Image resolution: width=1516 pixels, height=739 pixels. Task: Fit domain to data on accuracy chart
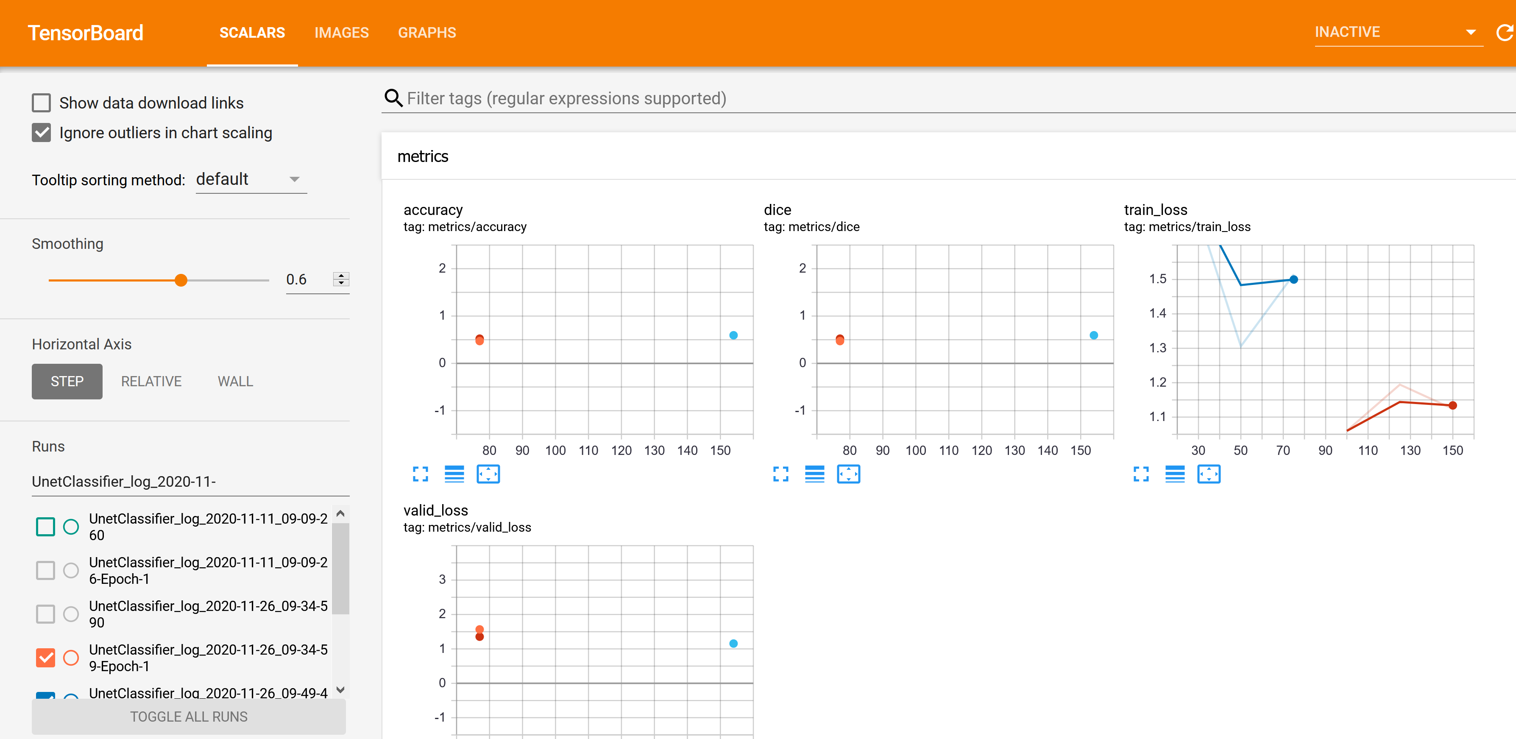(x=488, y=474)
